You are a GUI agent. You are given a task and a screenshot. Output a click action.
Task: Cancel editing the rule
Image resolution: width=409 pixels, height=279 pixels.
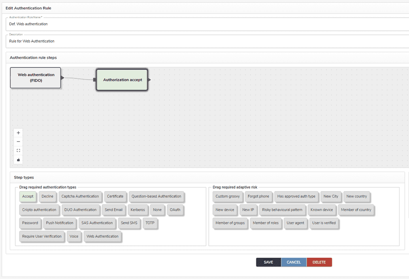294,262
